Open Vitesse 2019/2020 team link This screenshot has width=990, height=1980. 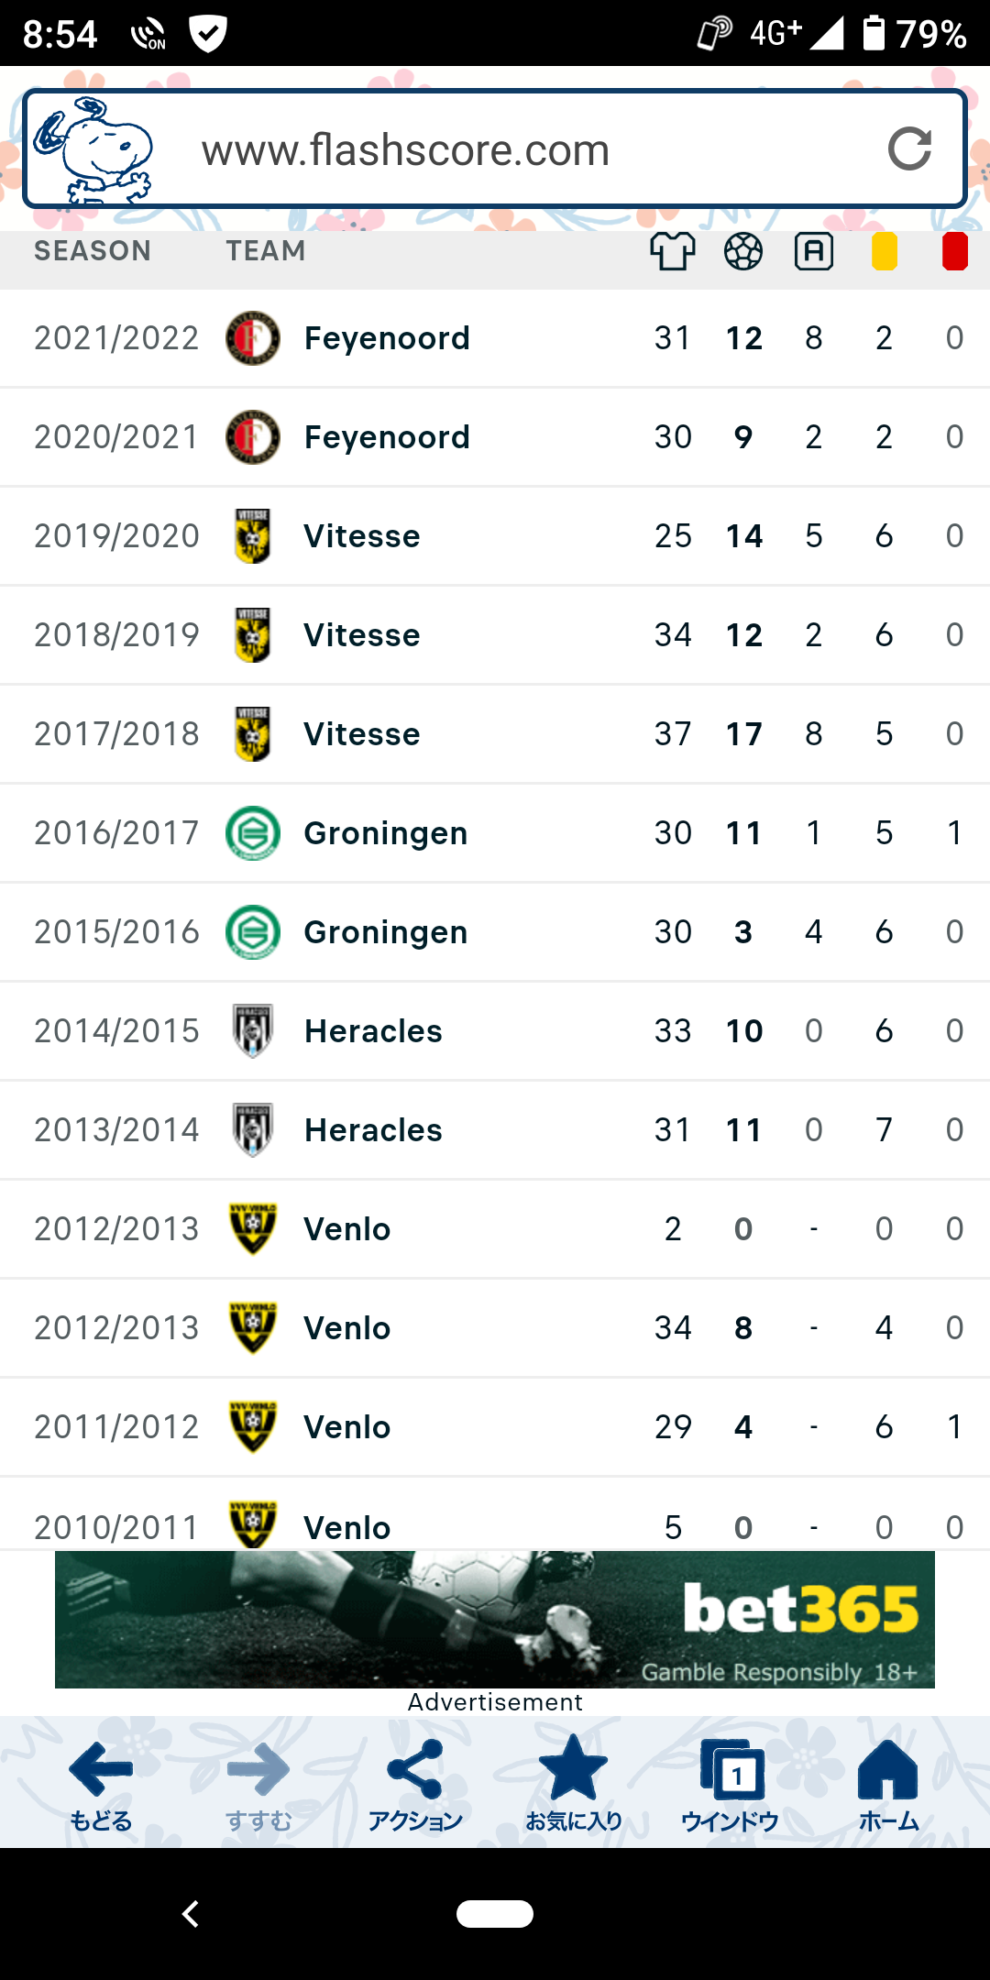[362, 536]
